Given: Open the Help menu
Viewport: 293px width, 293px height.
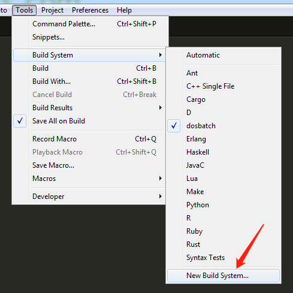Looking at the screenshot, I should pos(124,10).
